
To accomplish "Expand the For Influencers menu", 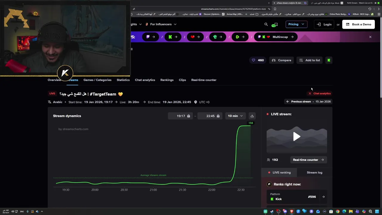I will click(x=161, y=24).
